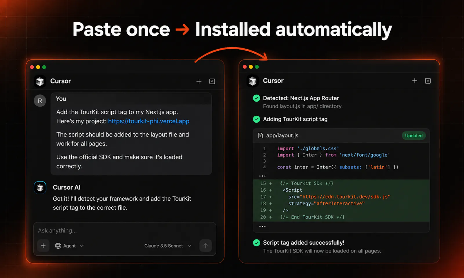Viewport: 464px width, 278px height.
Task: Click the Cursor logo in left window header
Action: pos(40,81)
